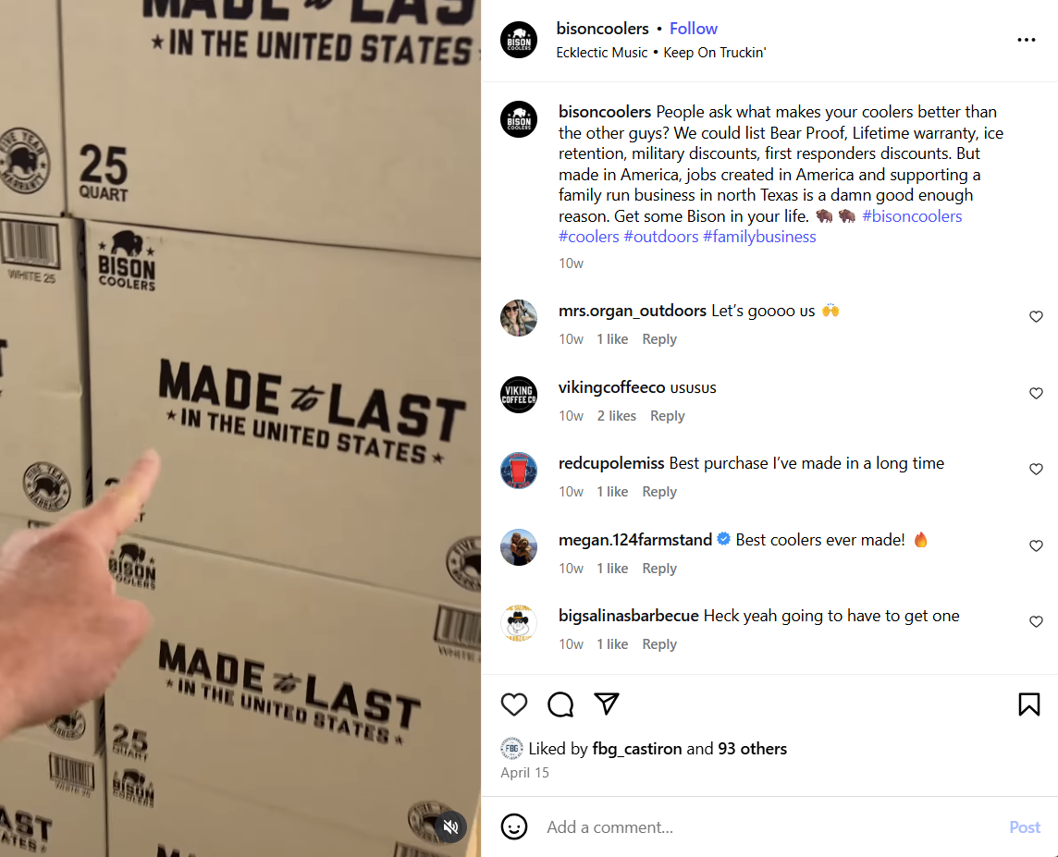The image size is (1058, 857).
Task: Like the comment from mrs.organ_outdoors
Action: [1036, 316]
